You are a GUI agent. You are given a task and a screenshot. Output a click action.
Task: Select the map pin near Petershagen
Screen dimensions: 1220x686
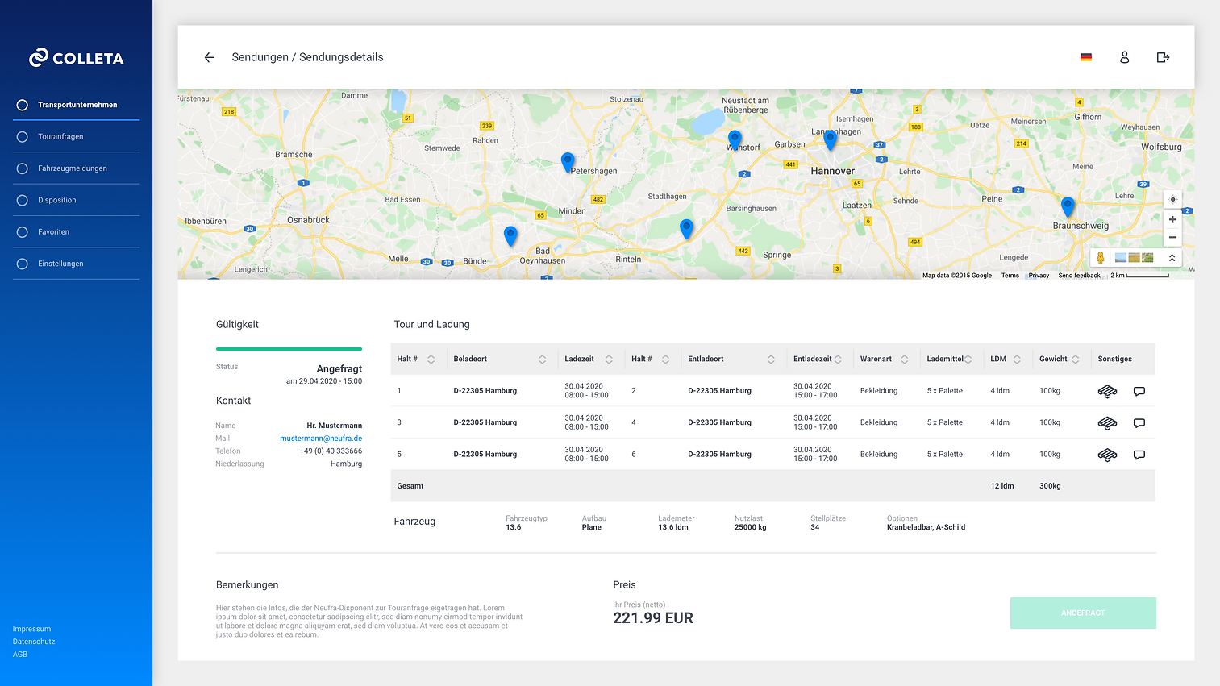[568, 162]
